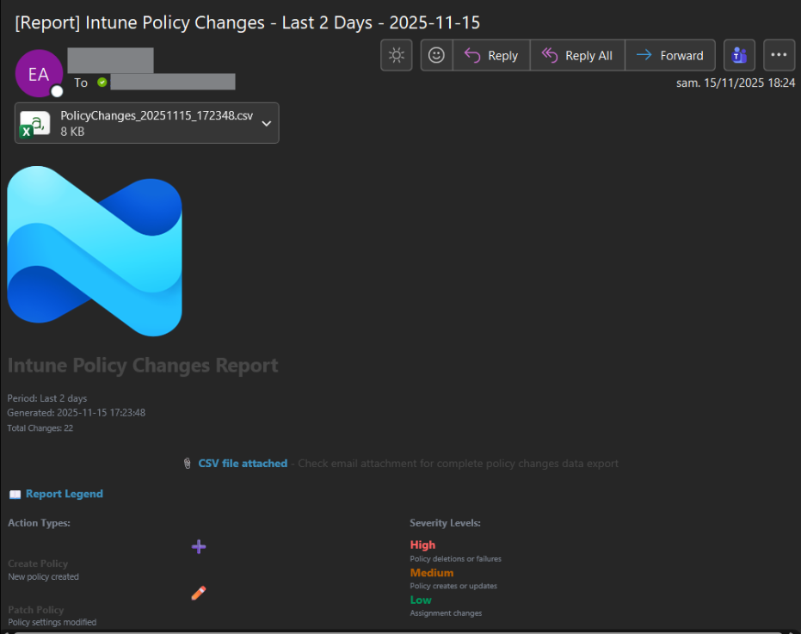Click the Forward button

[x=670, y=54]
